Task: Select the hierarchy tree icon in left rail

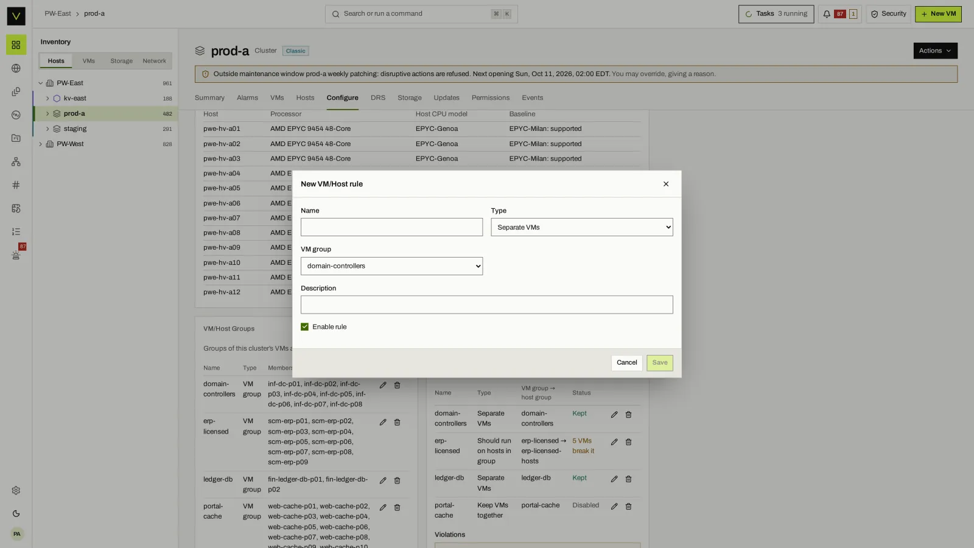Action: click(x=16, y=161)
